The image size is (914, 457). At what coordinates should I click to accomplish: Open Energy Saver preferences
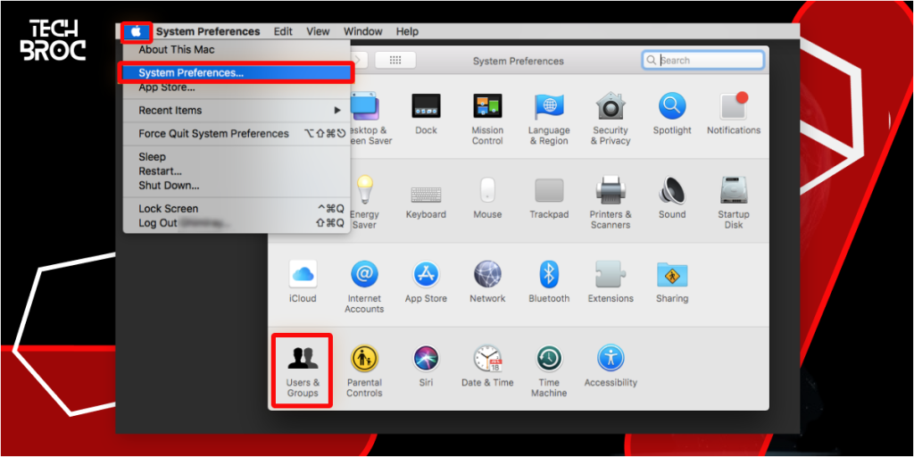[x=364, y=203]
